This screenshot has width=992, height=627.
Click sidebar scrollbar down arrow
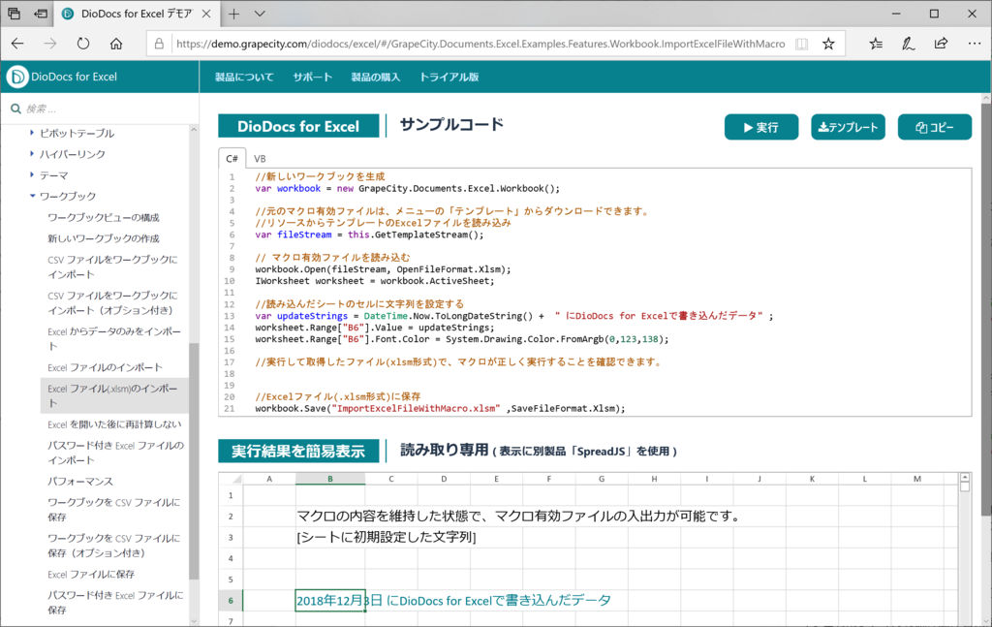coord(194,621)
